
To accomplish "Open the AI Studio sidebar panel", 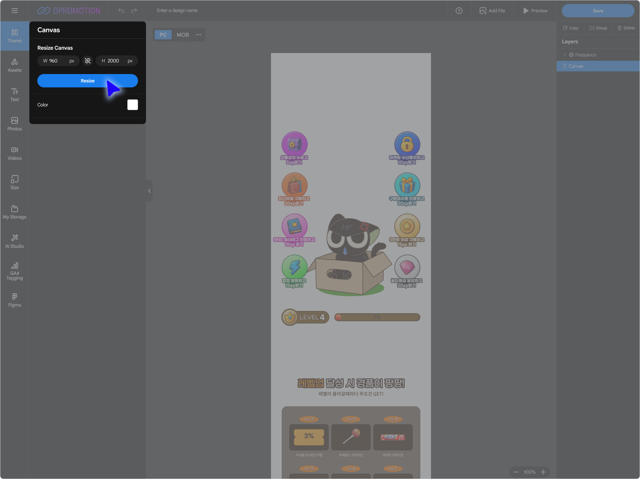I will pyautogui.click(x=15, y=242).
